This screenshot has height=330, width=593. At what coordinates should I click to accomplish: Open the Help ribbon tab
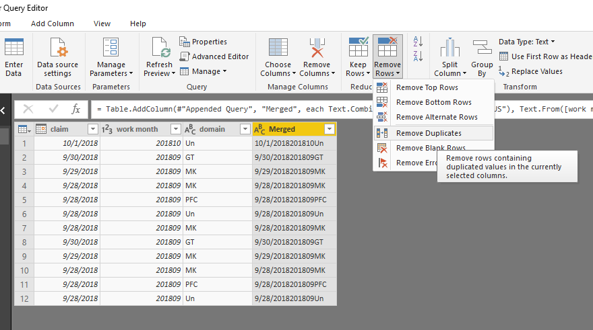(x=138, y=24)
